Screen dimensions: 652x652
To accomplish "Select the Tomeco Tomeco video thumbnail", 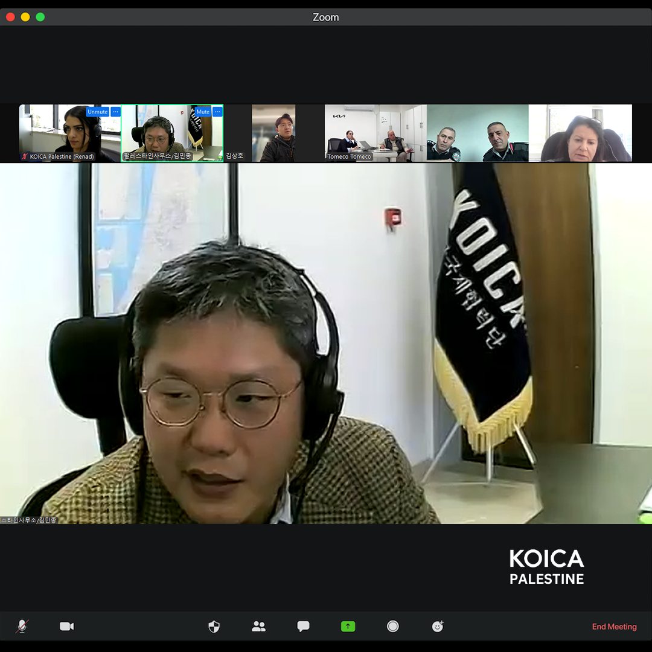I will pos(375,133).
